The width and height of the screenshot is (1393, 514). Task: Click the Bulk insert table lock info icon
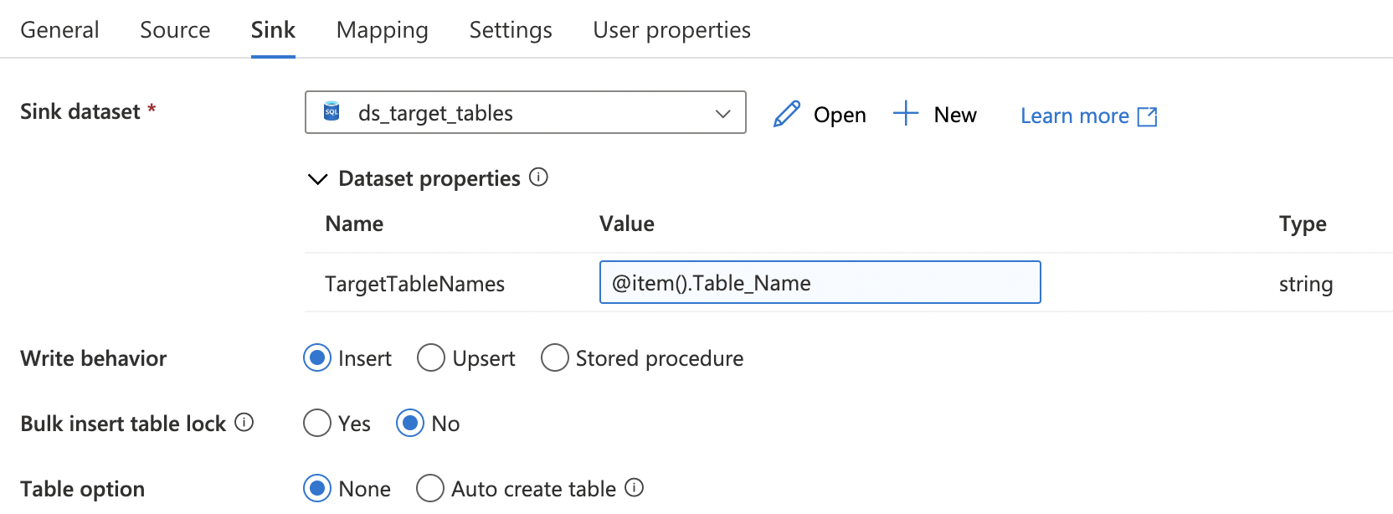click(244, 423)
